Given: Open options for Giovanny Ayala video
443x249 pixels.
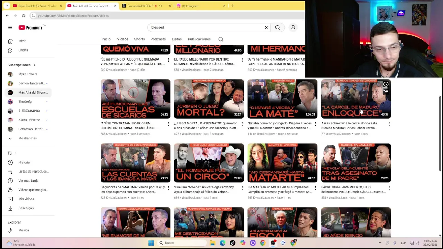Looking at the screenshot, I should coord(242,188).
